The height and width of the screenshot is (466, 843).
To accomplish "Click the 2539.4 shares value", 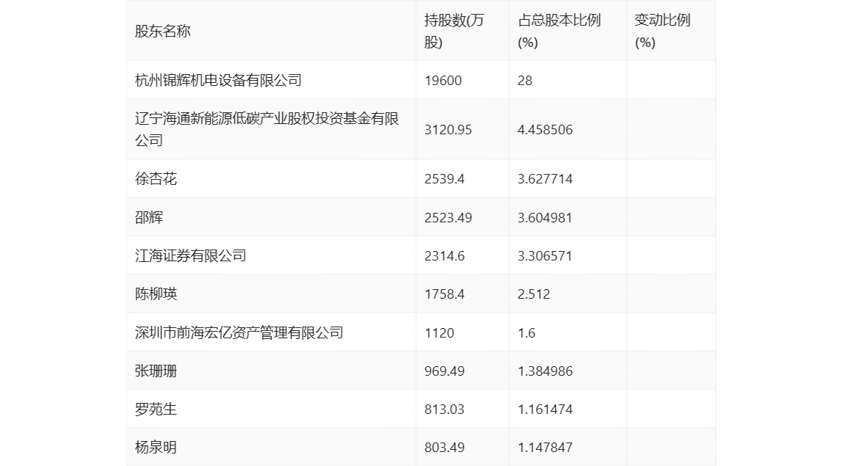I will pos(444,179).
